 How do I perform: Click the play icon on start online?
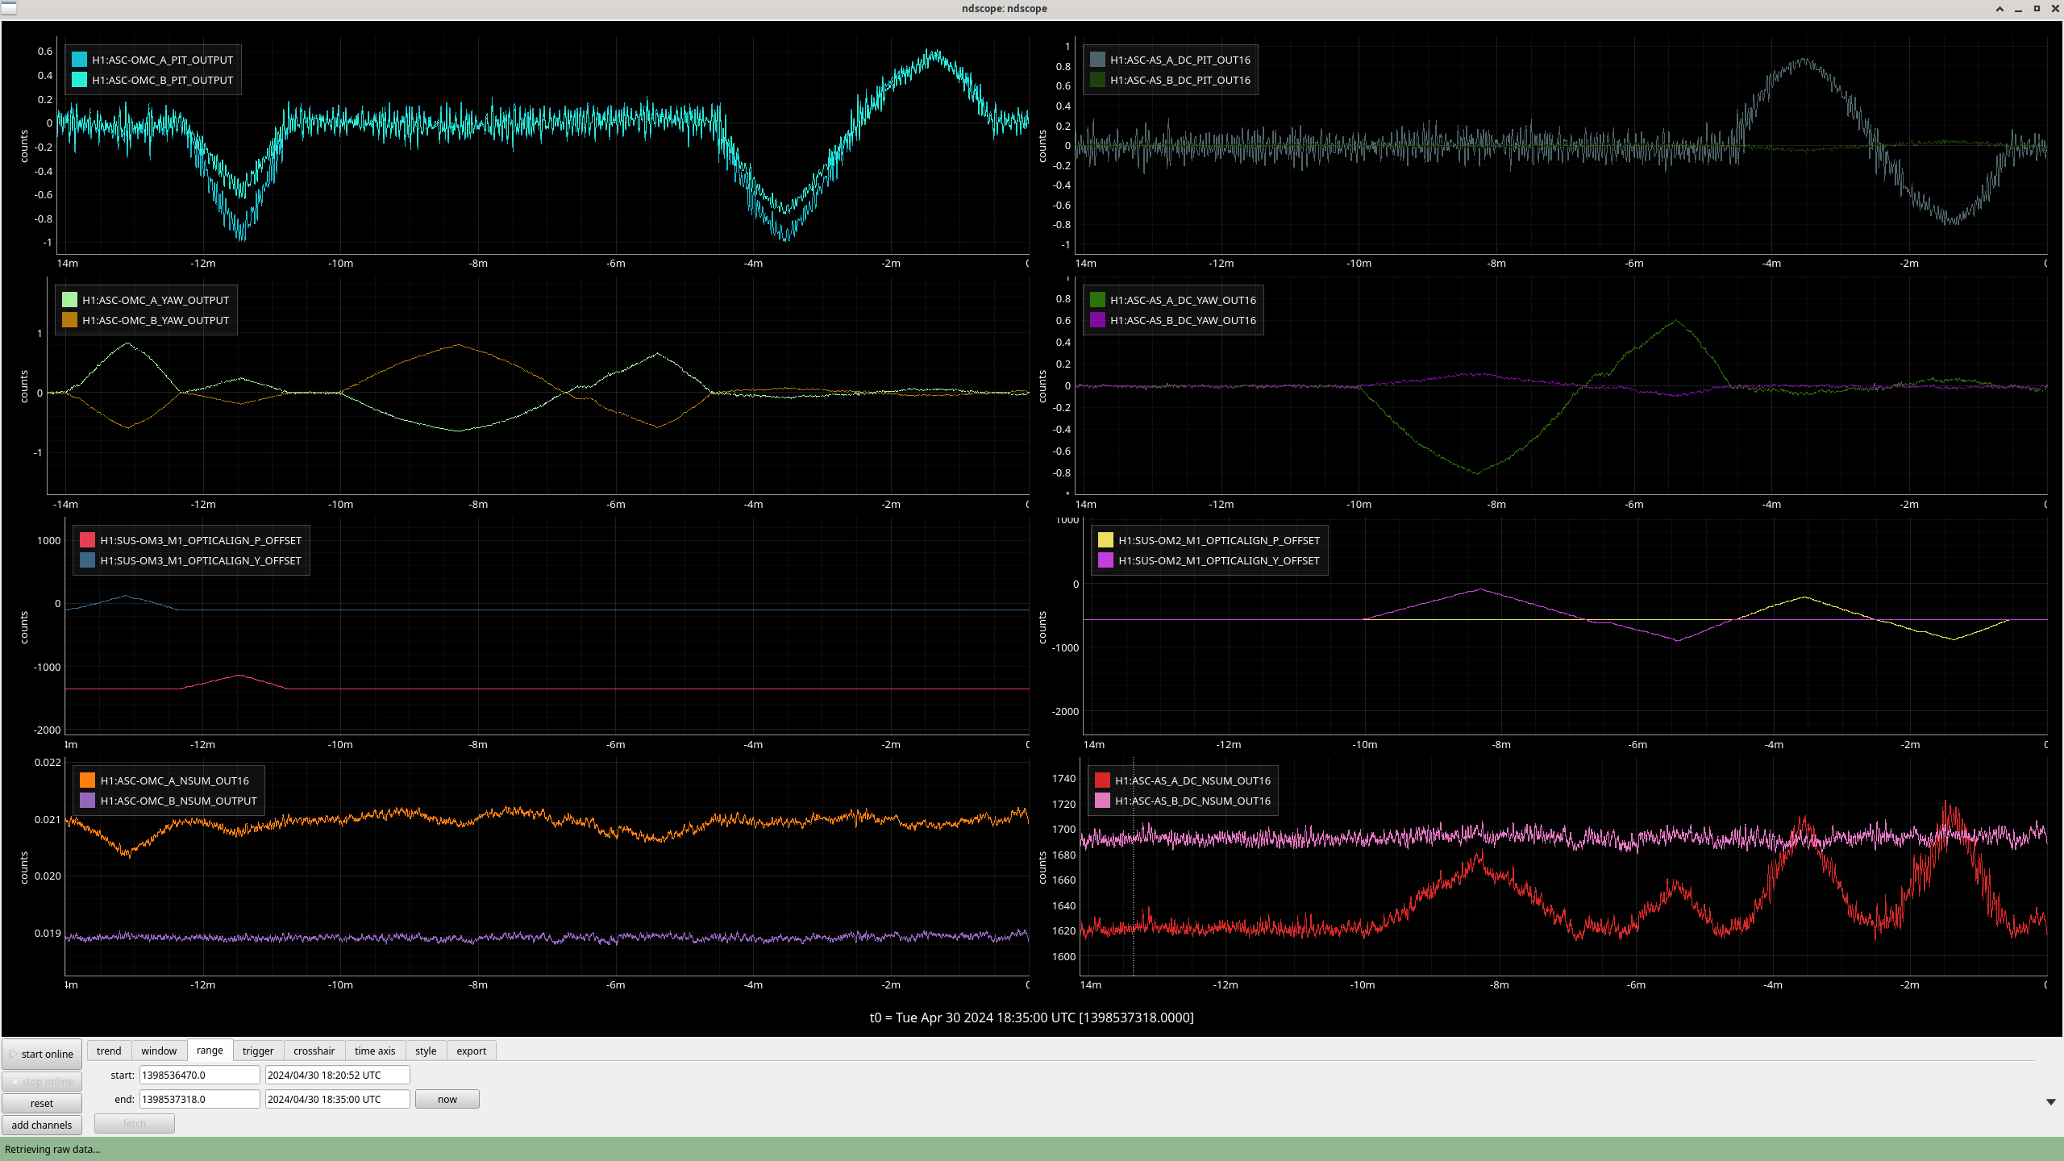(x=13, y=1054)
